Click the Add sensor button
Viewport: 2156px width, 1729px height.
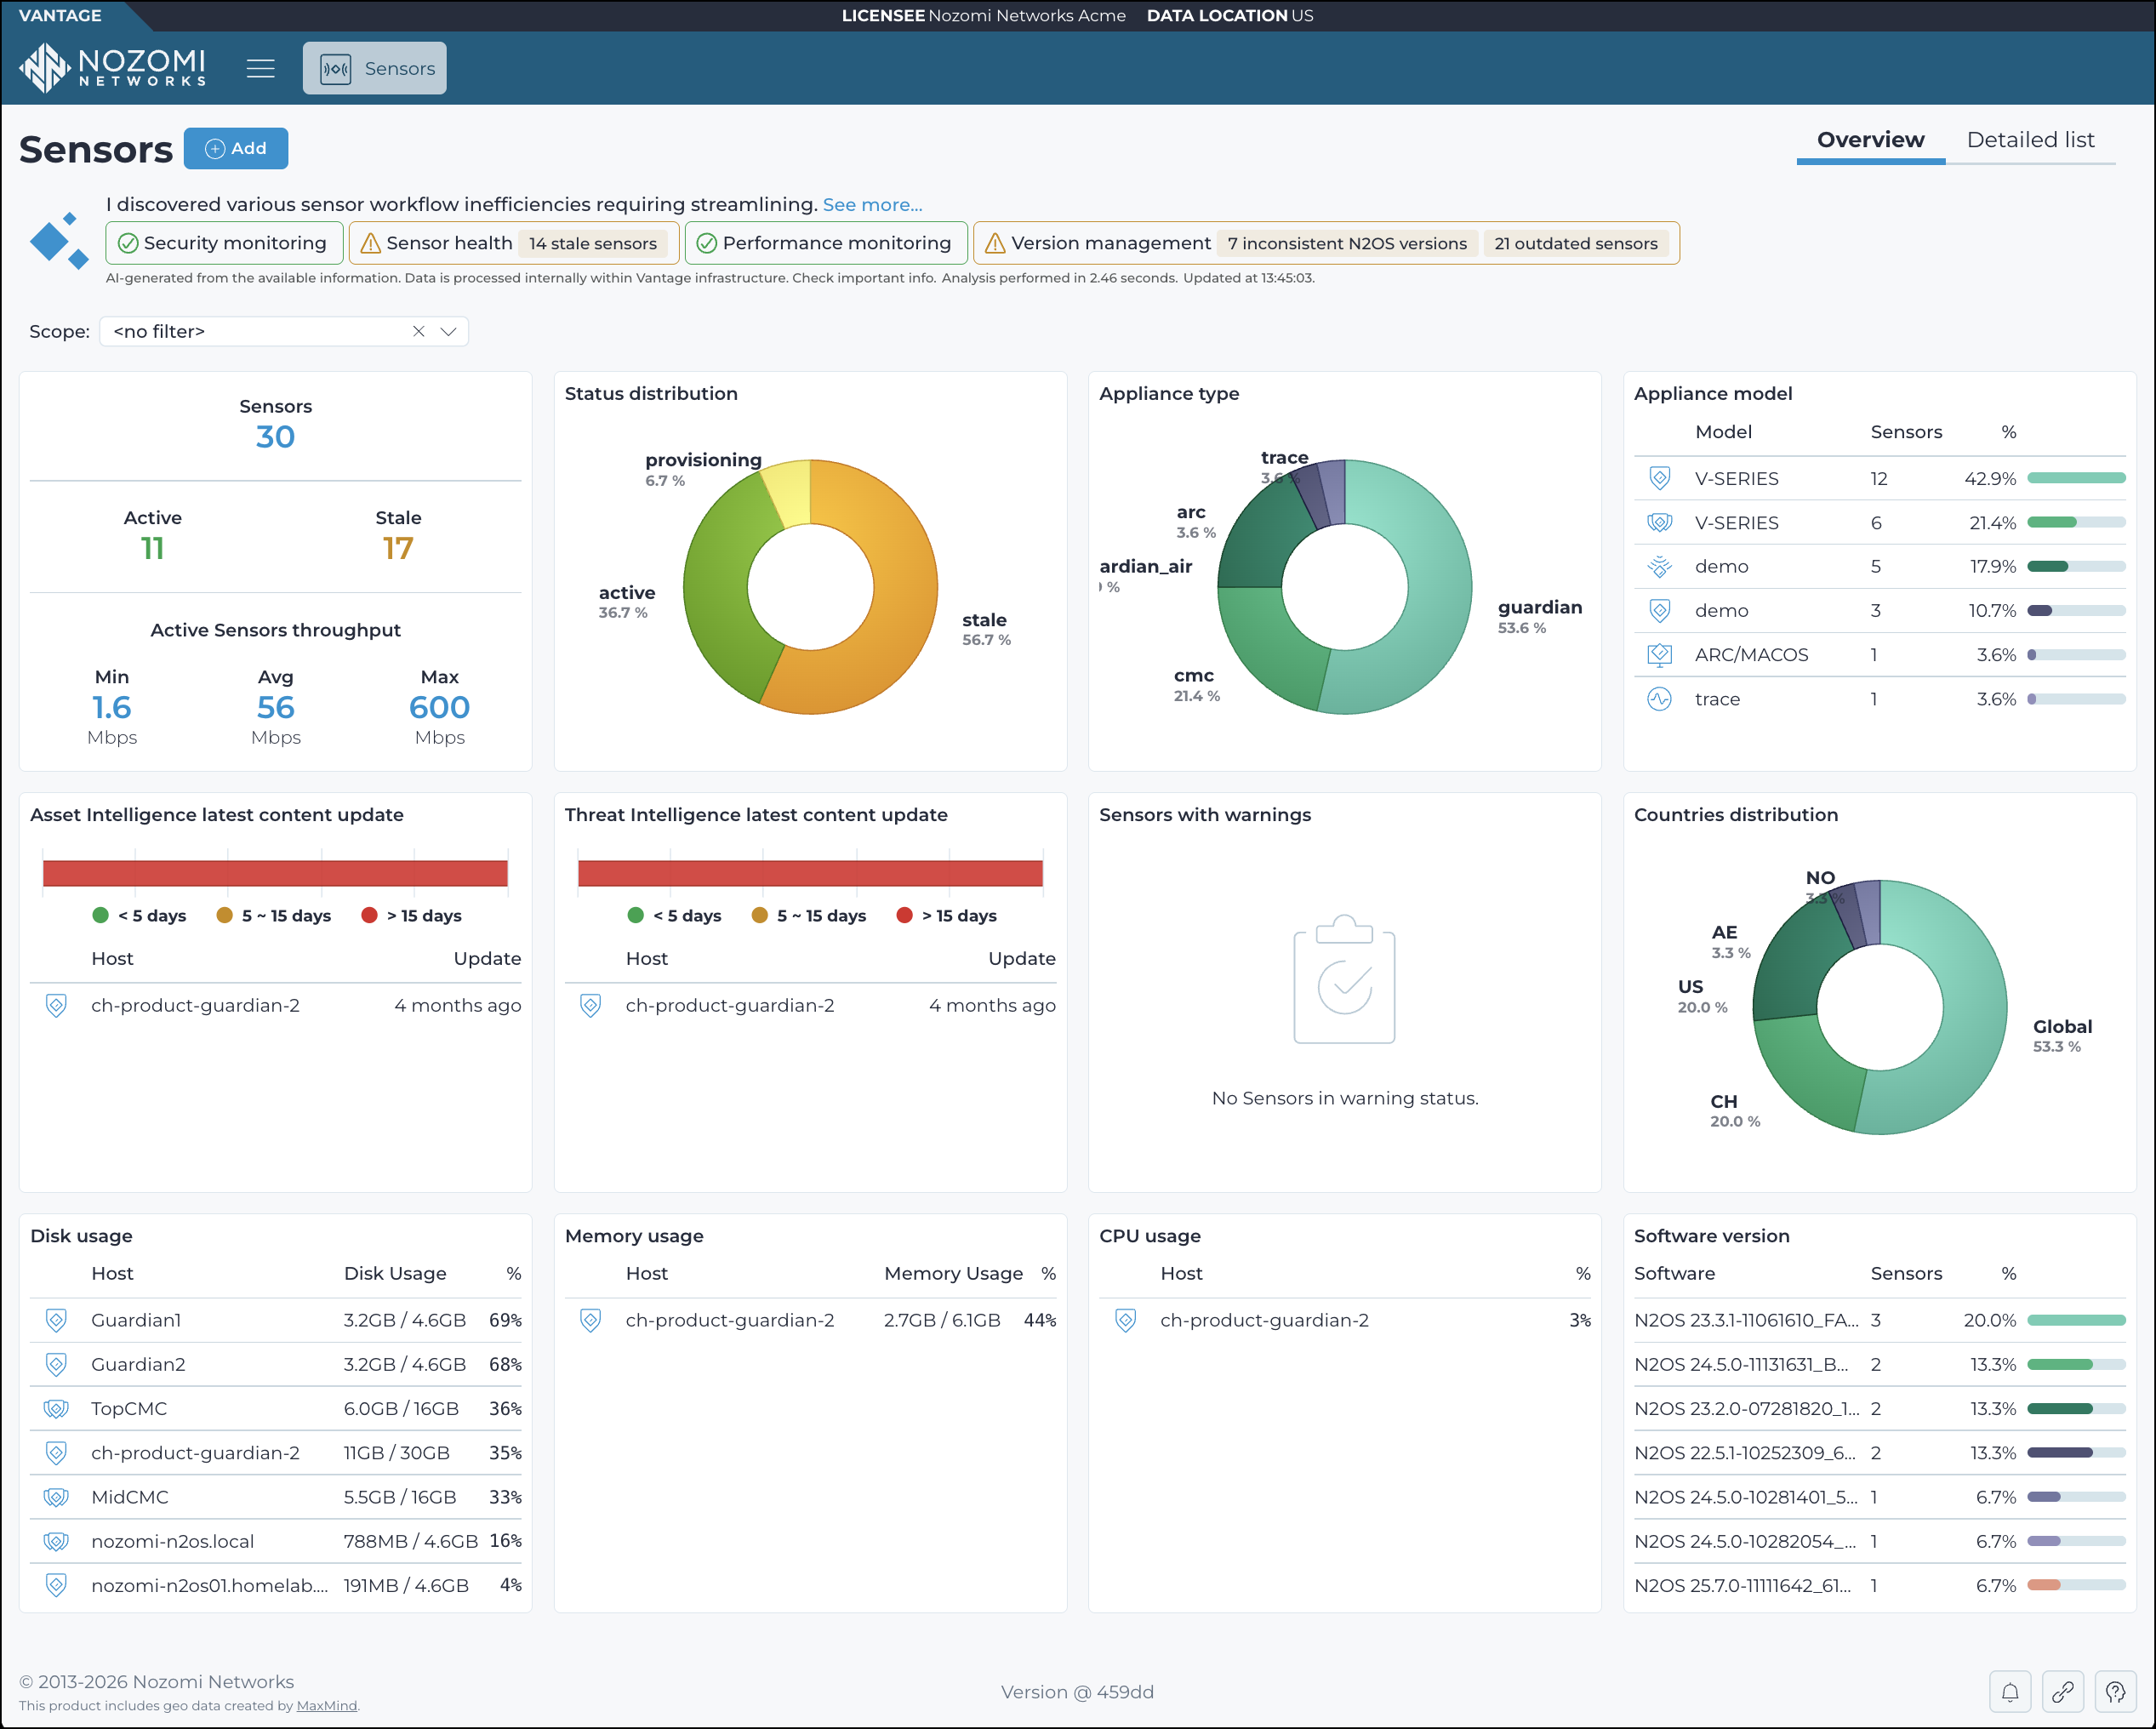click(x=236, y=148)
